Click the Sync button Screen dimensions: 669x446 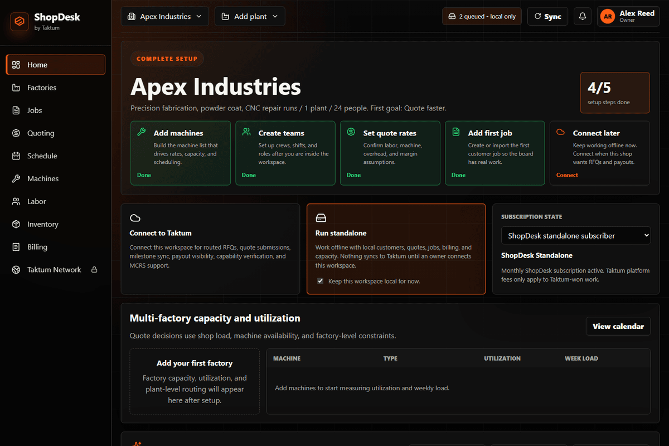coord(547,16)
